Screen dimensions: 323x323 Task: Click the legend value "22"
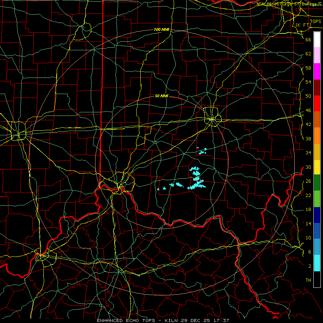[308, 195]
